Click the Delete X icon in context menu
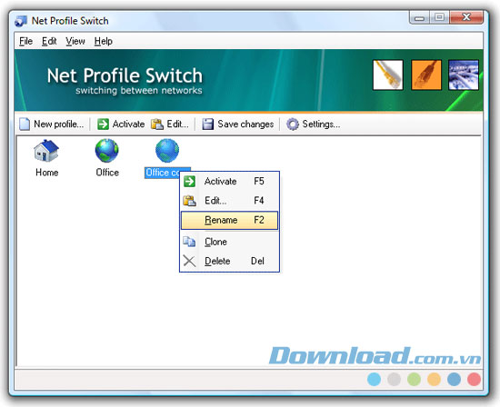Image resolution: width=500 pixels, height=407 pixels. (189, 261)
